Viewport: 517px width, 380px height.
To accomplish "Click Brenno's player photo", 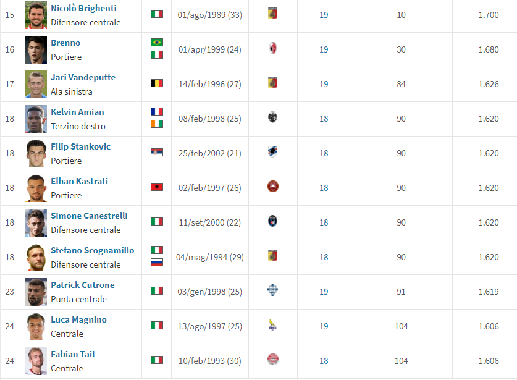I will click(36, 49).
